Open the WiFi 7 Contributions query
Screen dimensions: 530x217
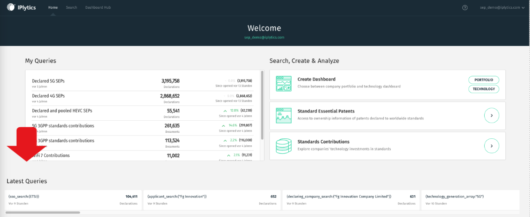[x=142, y=155]
